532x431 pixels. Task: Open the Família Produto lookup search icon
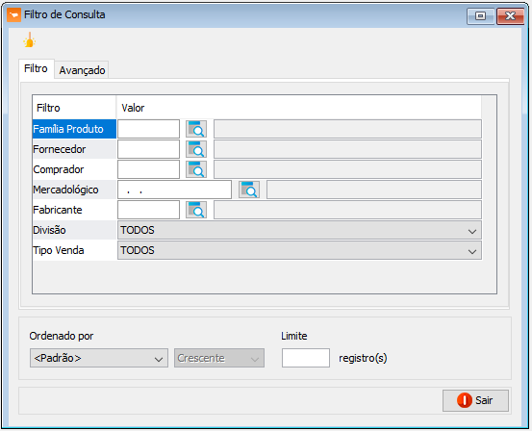tap(196, 129)
